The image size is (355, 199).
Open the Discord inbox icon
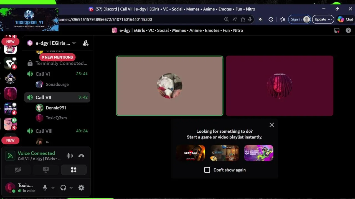[337, 30]
